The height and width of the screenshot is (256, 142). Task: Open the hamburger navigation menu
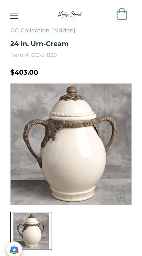point(14,16)
